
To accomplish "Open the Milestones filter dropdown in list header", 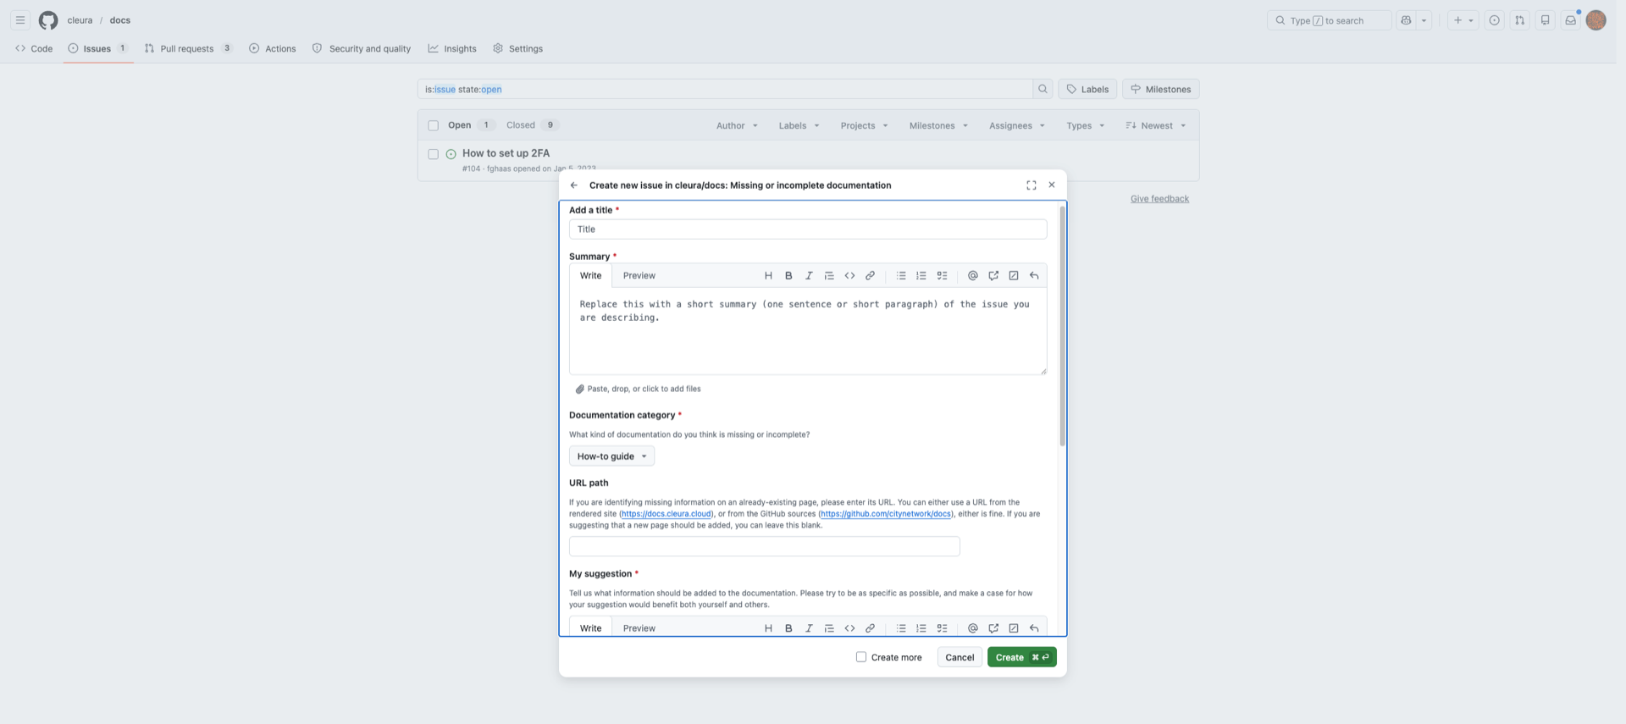I will (938, 125).
